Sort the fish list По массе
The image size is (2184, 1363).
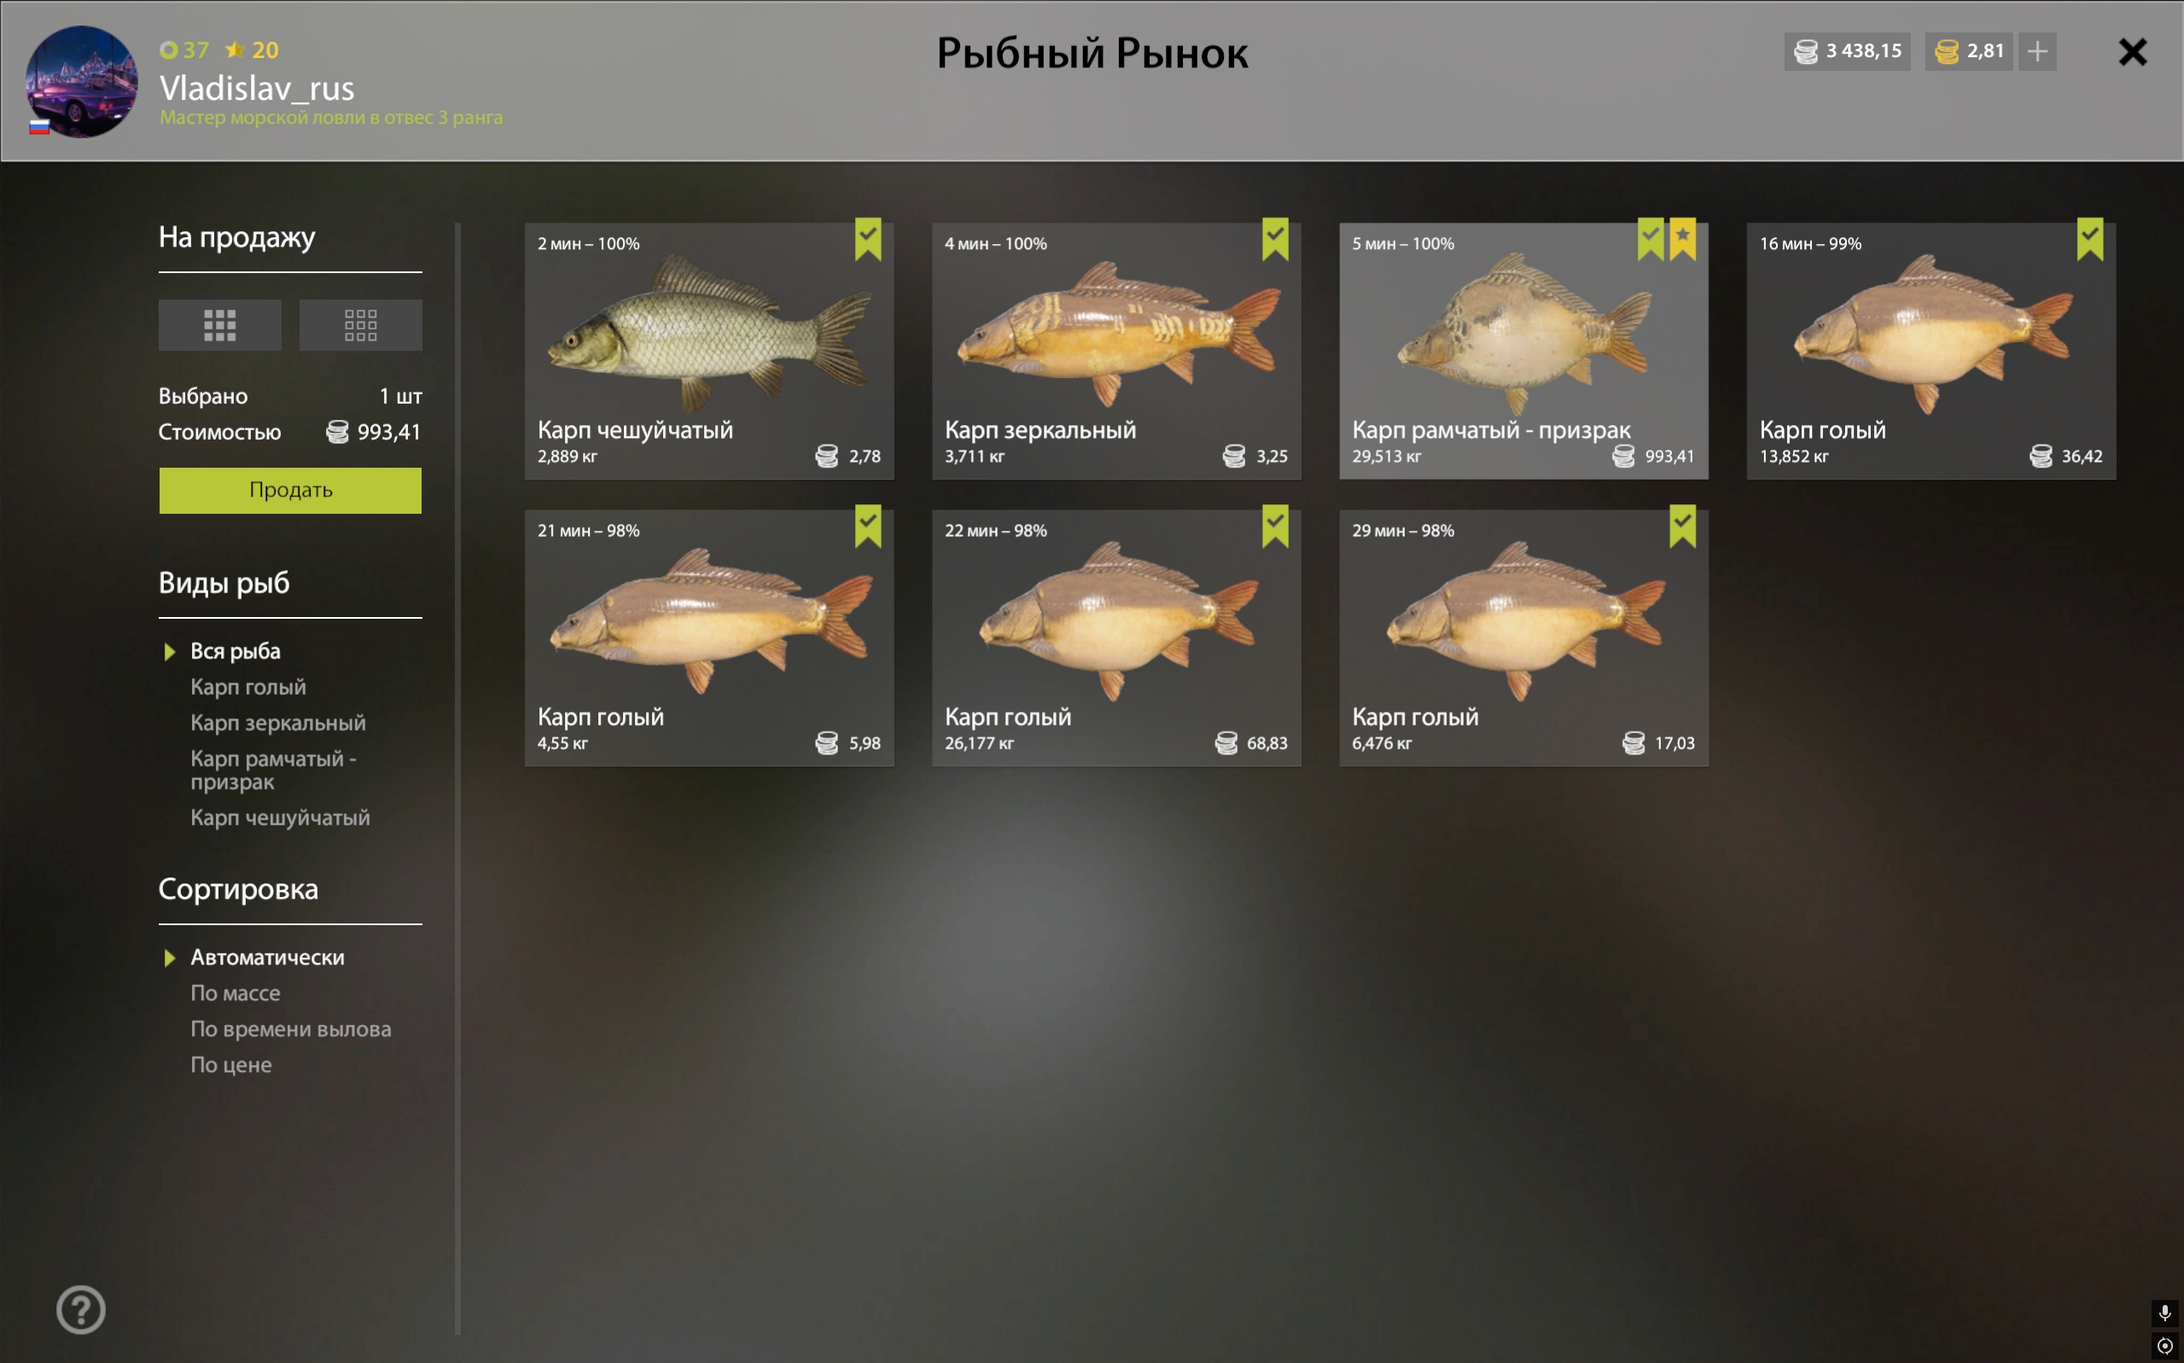236,993
